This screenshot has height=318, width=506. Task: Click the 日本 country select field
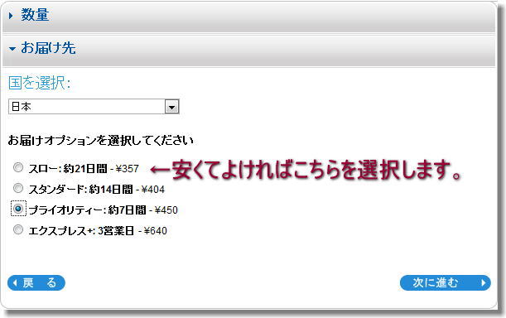tap(94, 107)
